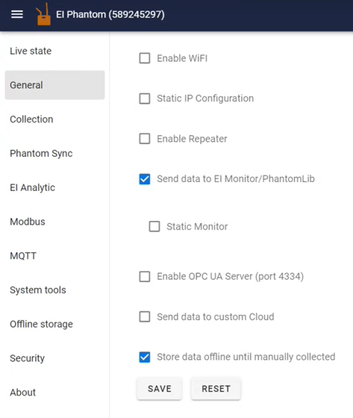Click the EI Phantom device logo icon
Screen dimensions: 353x418
coord(43,14)
